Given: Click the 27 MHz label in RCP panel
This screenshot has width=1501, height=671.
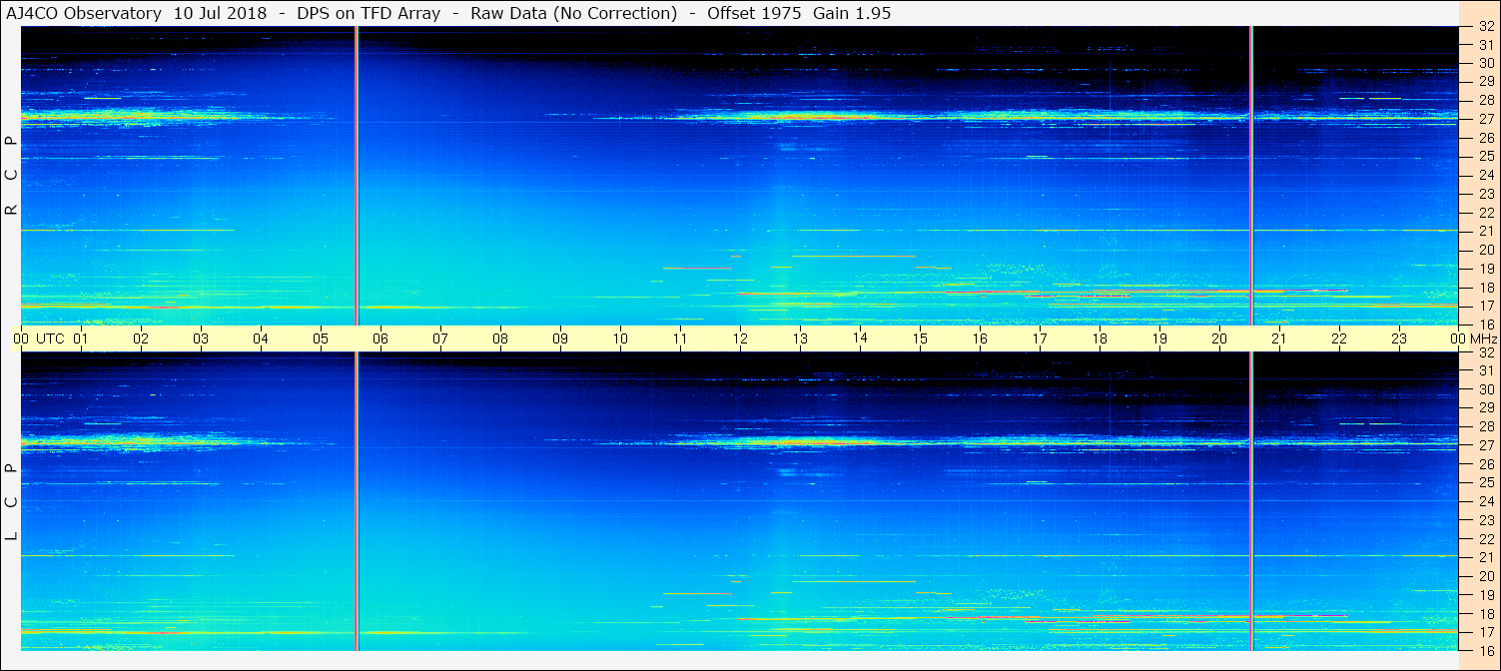Looking at the screenshot, I should 1486,119.
